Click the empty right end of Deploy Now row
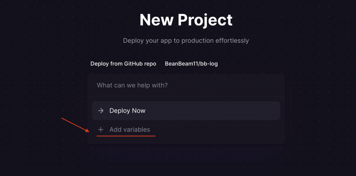 257,111
